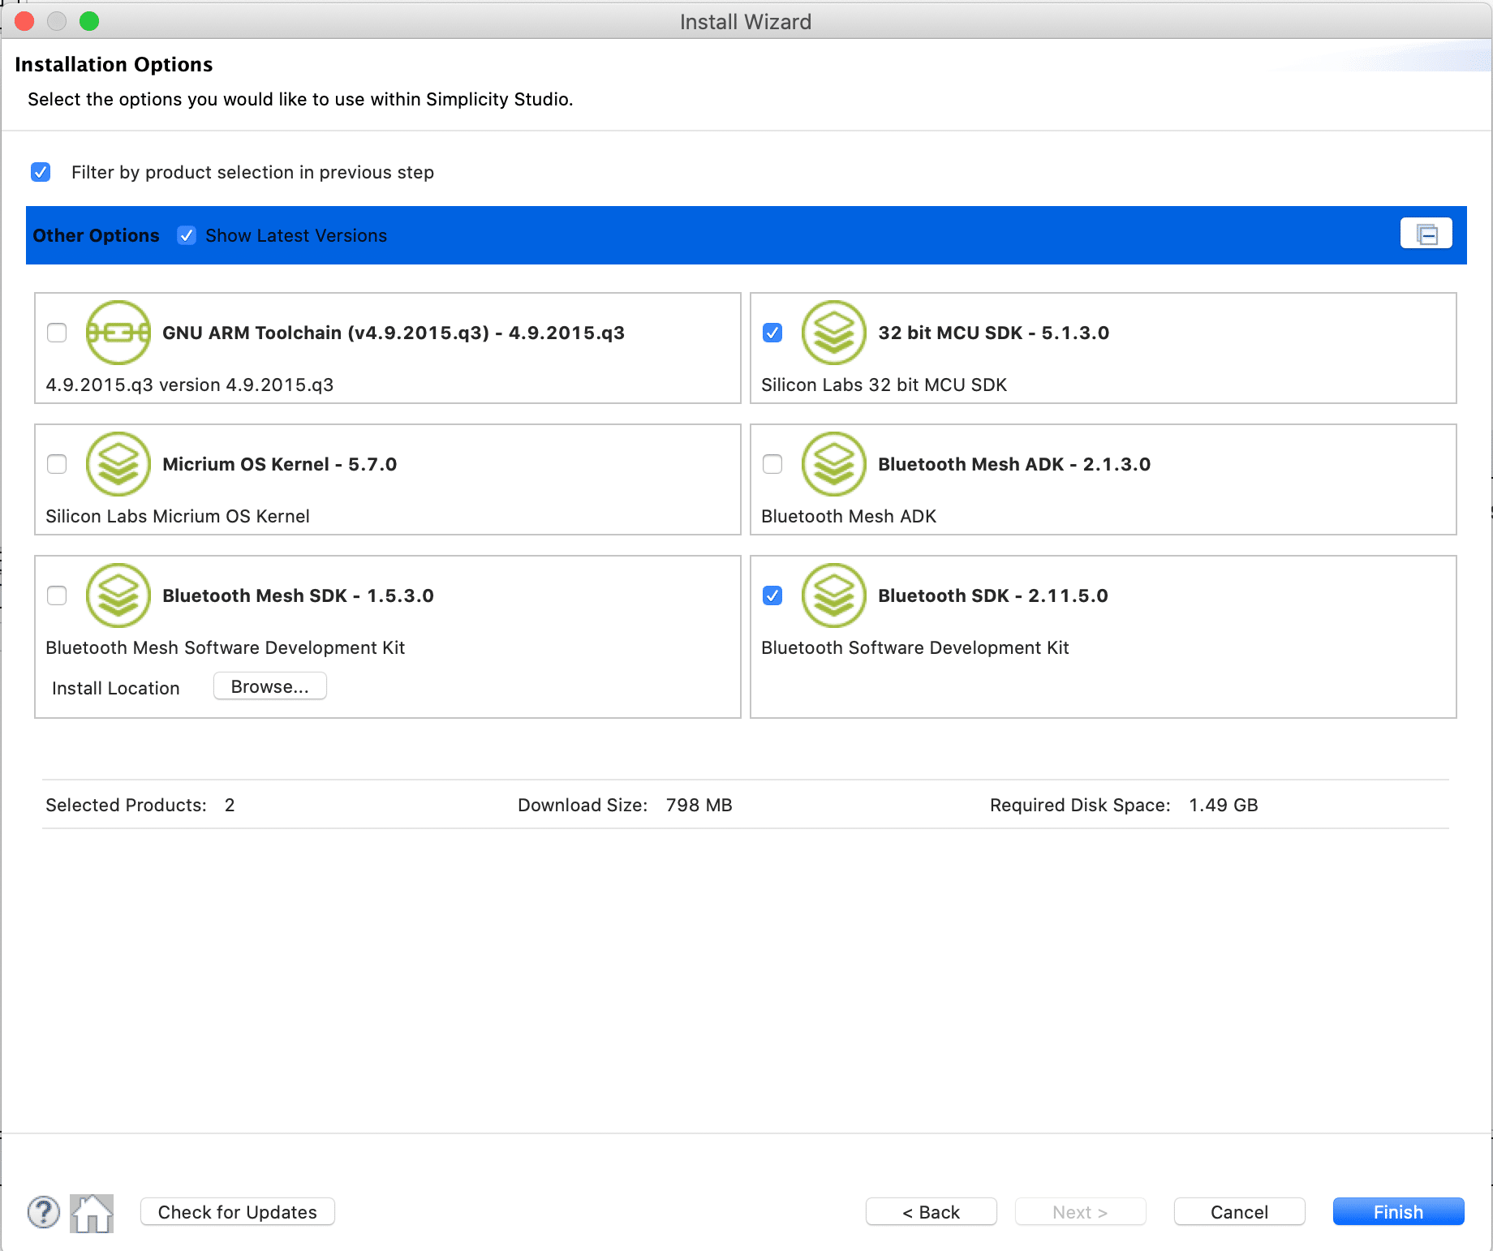Open help via the question mark icon
Viewport: 1493px width, 1251px height.
pyautogui.click(x=44, y=1212)
